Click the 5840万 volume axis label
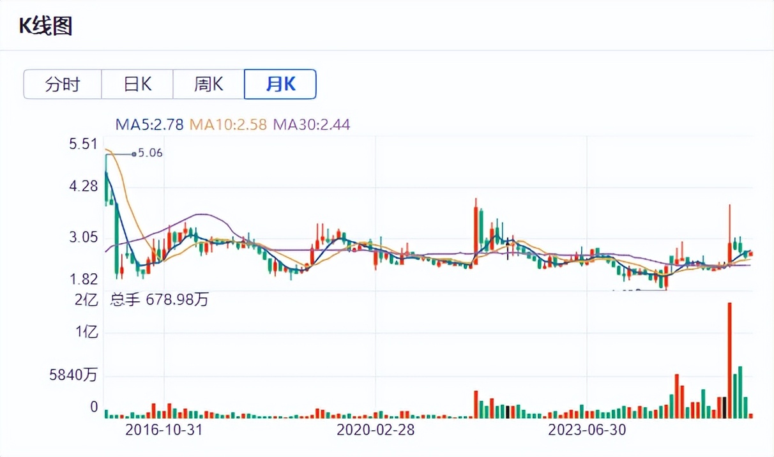The height and width of the screenshot is (457, 774). [x=74, y=376]
